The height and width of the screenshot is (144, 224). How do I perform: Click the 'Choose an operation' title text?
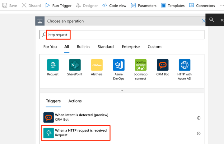pos(65,21)
